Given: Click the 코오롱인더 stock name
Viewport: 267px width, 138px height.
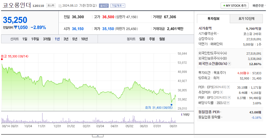Looking at the screenshot, I should coord(17,5).
